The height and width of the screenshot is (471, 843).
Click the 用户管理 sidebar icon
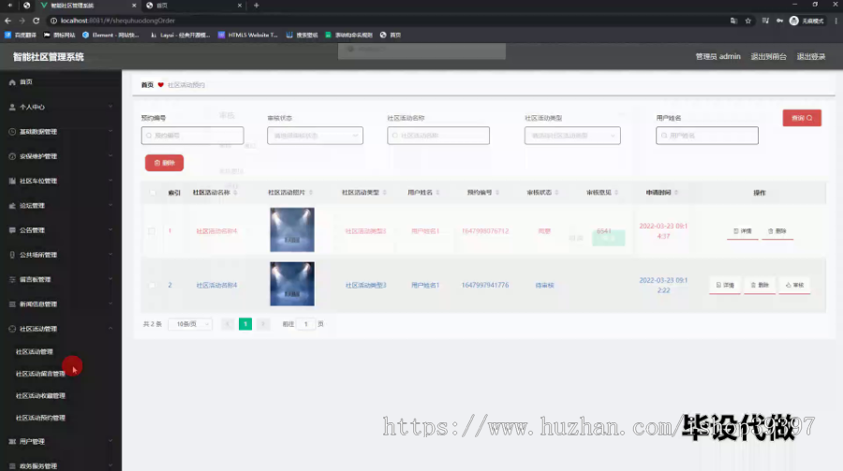click(12, 441)
